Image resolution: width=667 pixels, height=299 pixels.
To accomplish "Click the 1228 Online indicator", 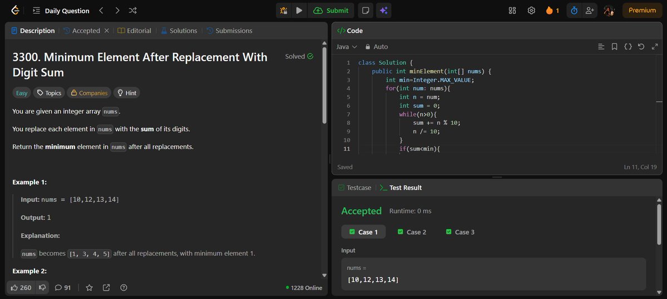I will (x=304, y=288).
